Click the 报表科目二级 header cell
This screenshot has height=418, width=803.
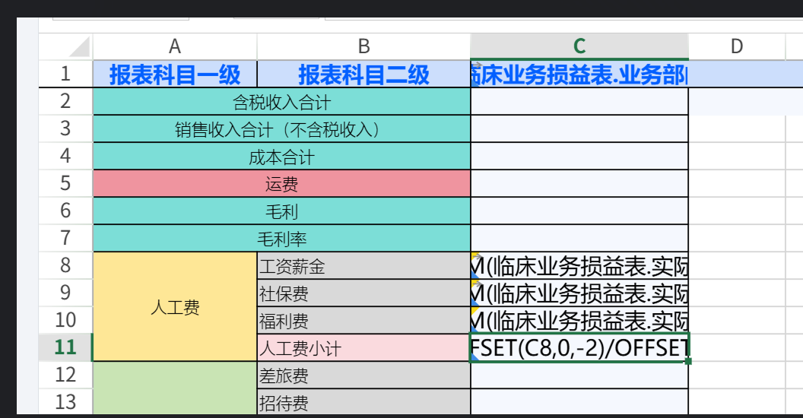tap(363, 74)
